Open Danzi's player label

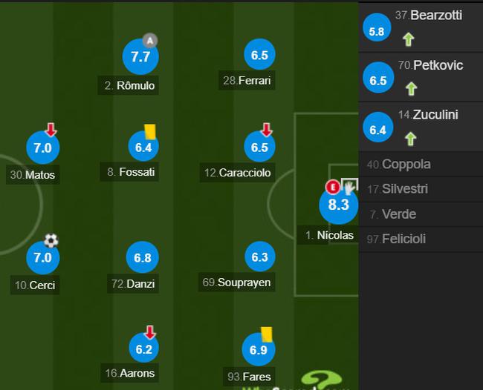click(x=133, y=282)
